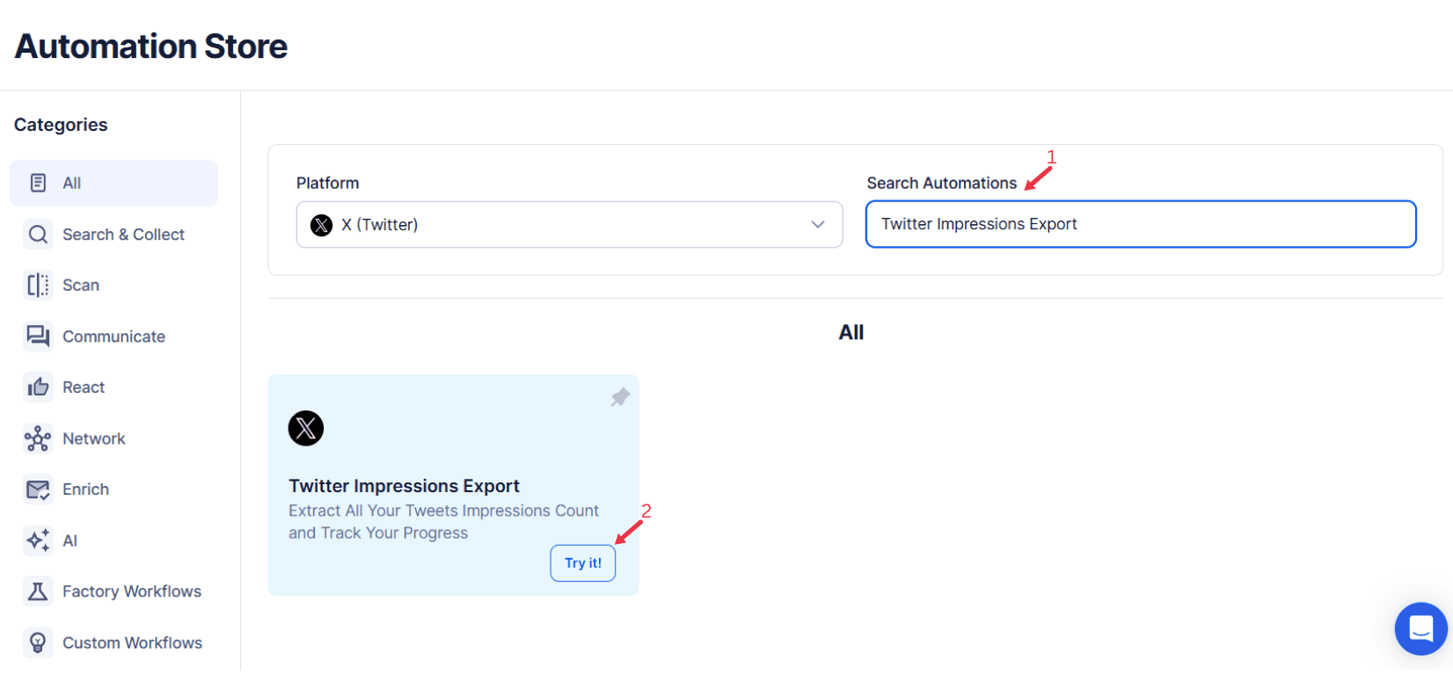The image size is (1453, 681).
Task: Select the Network nodes icon
Action: click(x=38, y=438)
